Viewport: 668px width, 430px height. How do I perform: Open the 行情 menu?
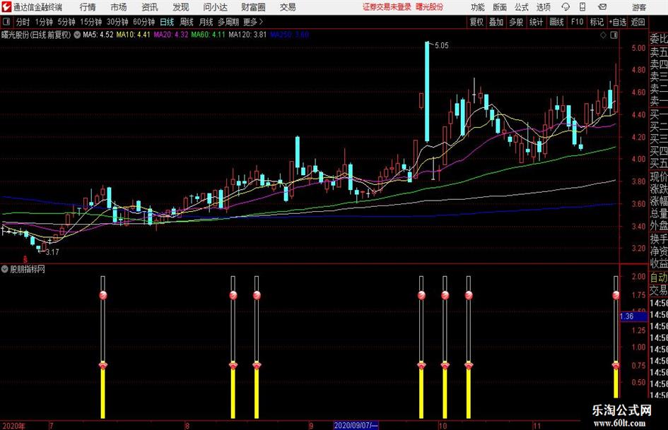88,7
